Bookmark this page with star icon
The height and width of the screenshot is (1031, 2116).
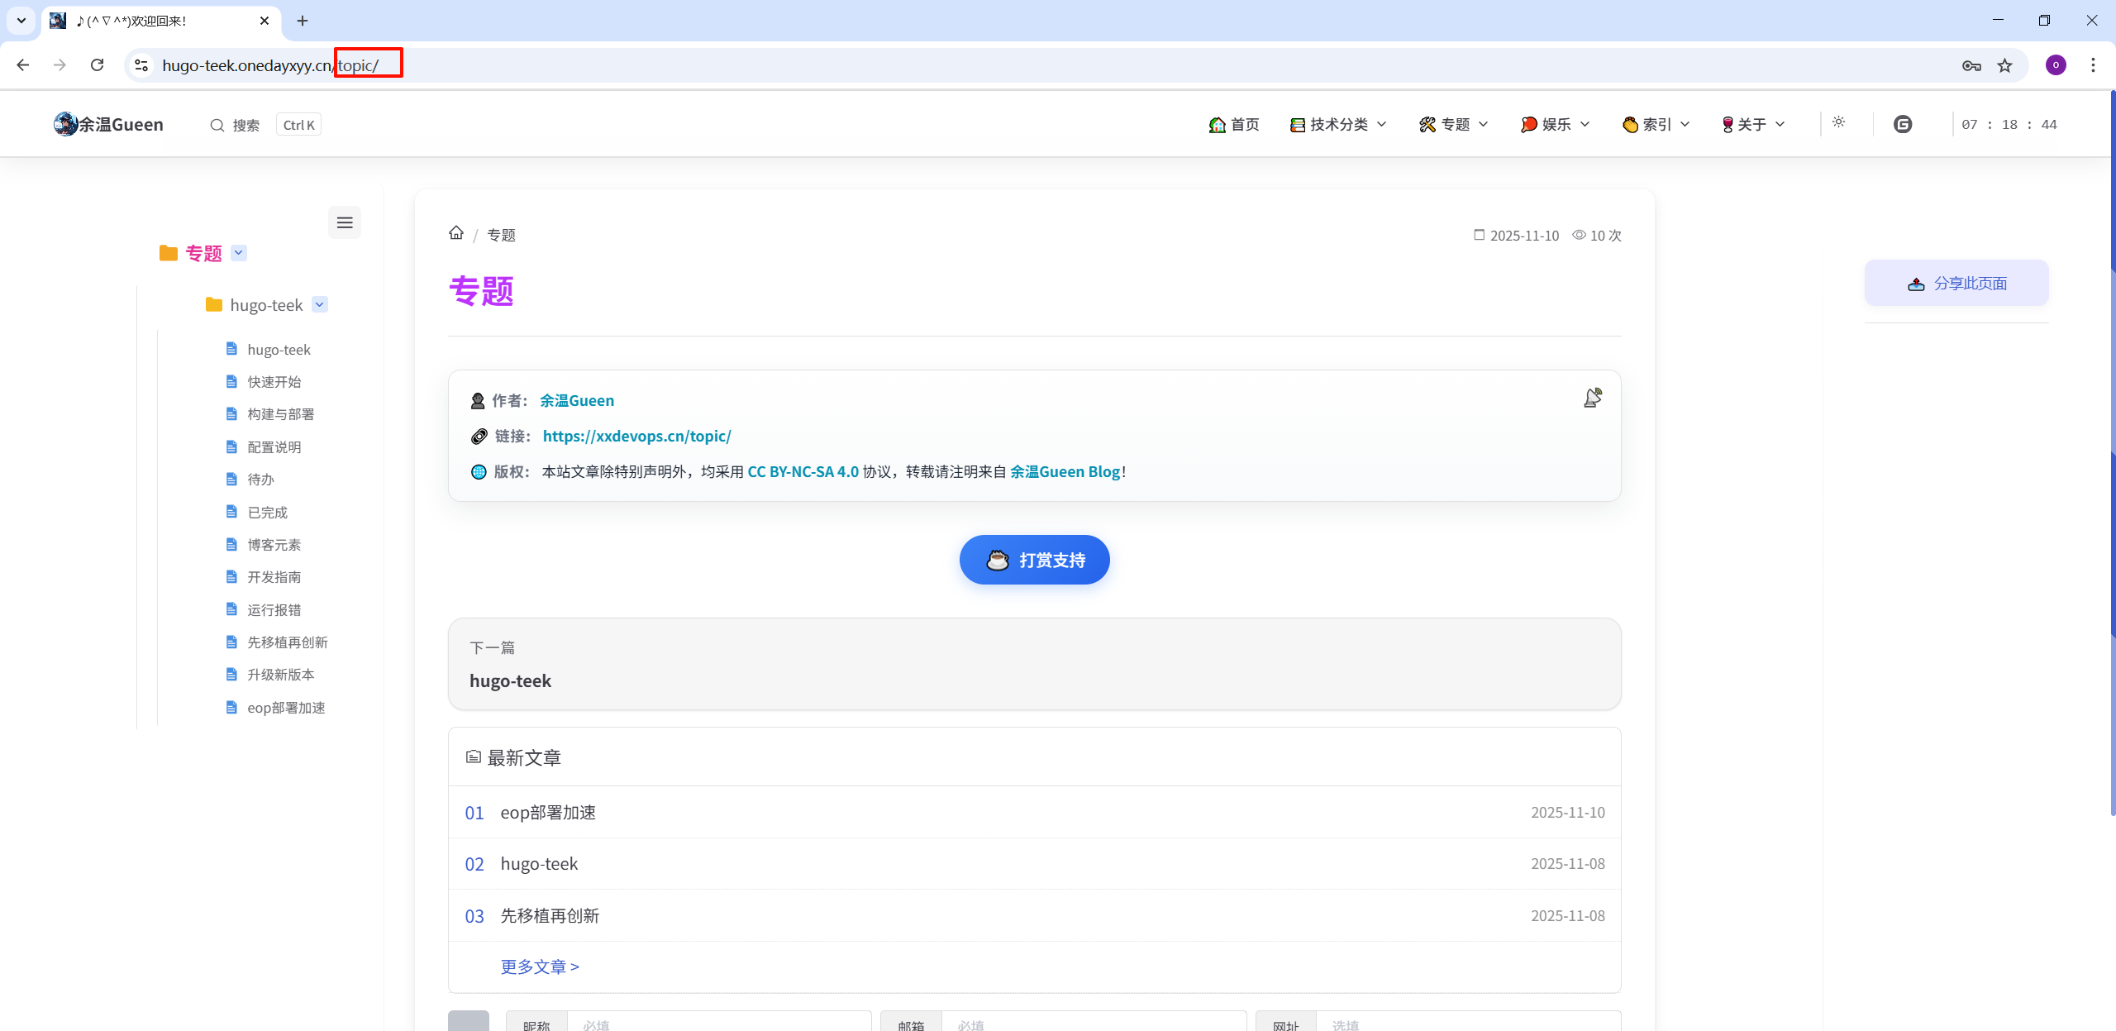pyautogui.click(x=2005, y=65)
